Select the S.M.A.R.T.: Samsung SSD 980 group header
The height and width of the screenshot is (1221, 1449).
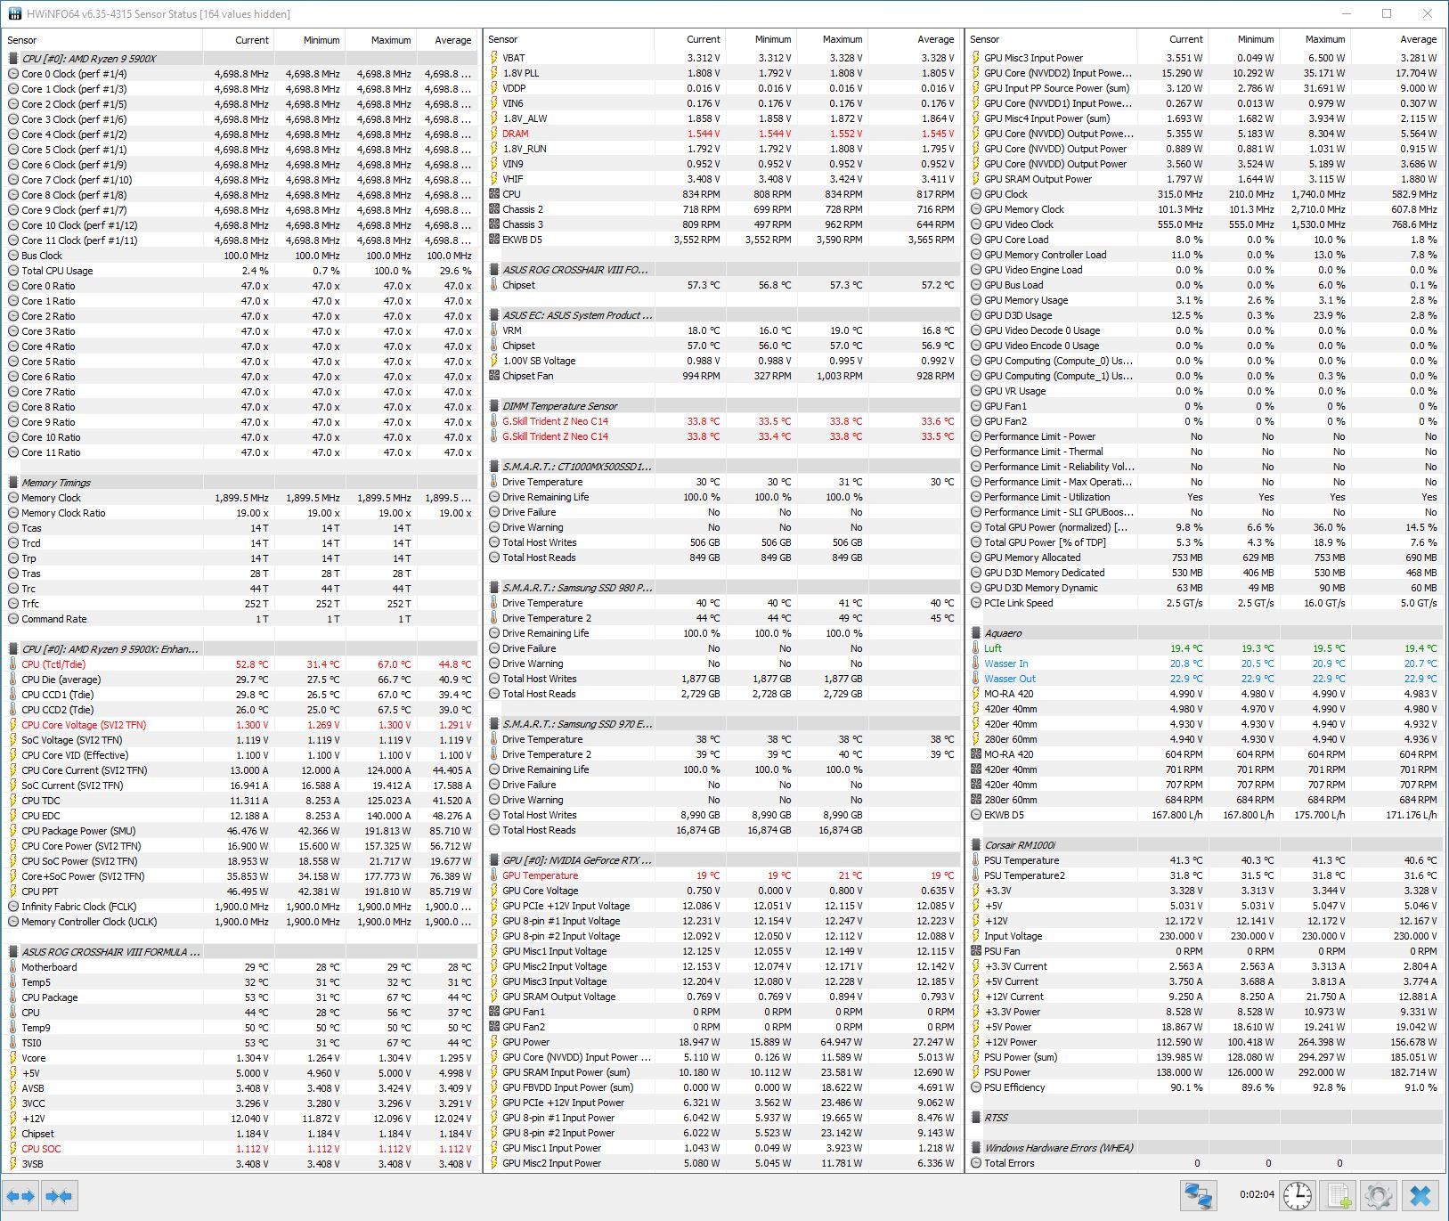point(722,588)
